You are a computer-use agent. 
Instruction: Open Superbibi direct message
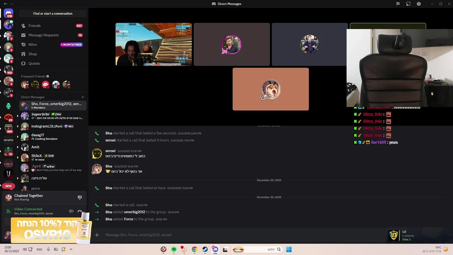coord(53,116)
